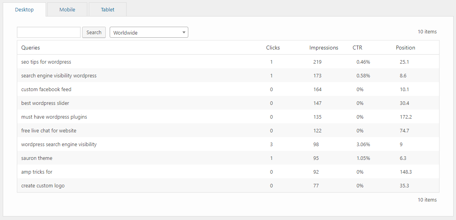Select the 'must have wordpress plugins' query

click(x=54, y=117)
